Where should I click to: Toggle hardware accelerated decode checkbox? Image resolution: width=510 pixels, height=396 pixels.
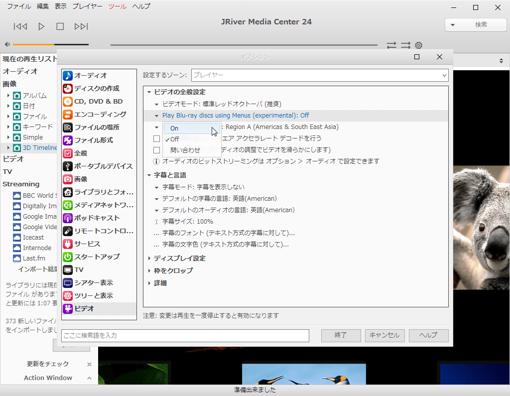point(157,138)
